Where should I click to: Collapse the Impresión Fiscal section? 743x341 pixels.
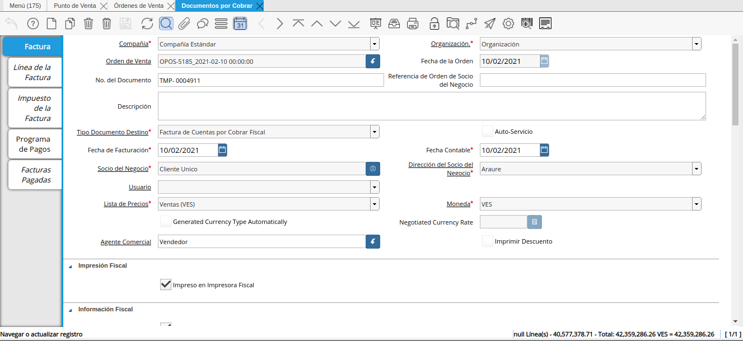point(71,266)
